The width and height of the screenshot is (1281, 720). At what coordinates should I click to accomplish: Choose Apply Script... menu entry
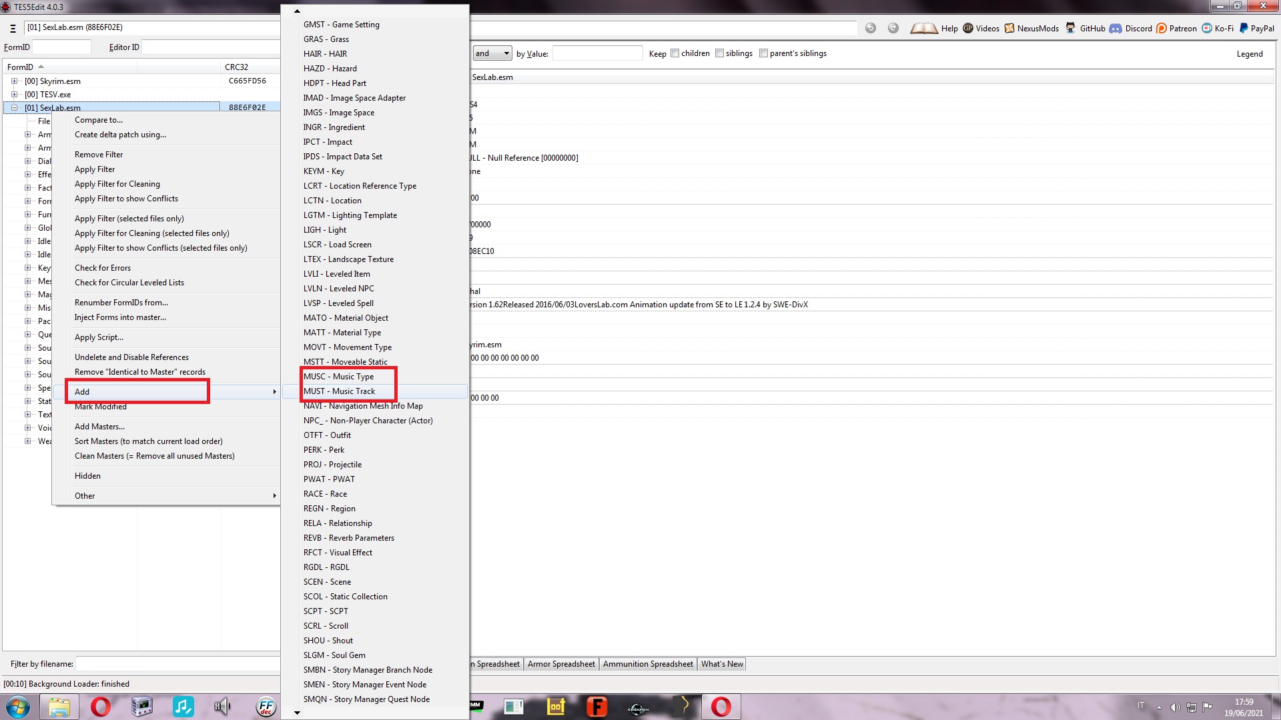pyautogui.click(x=99, y=337)
